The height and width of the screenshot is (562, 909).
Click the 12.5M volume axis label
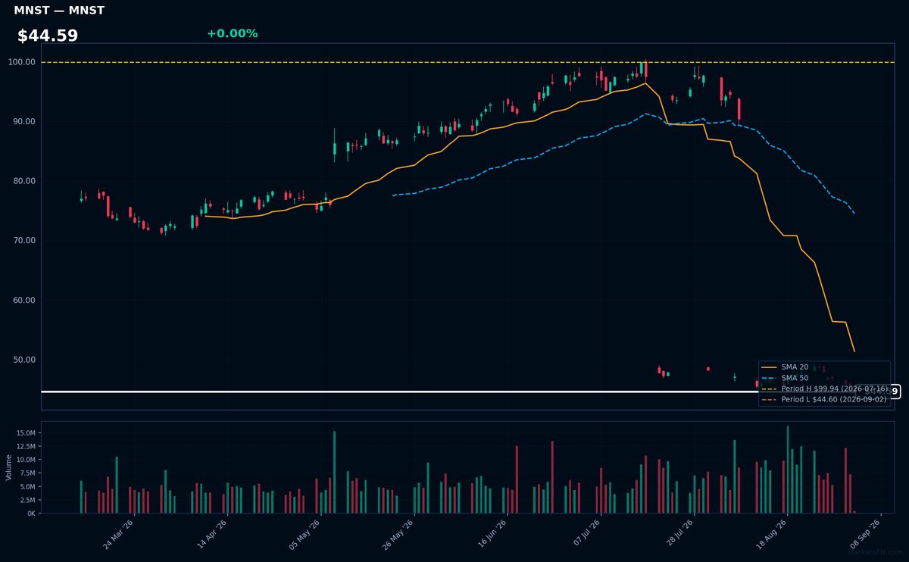[25, 446]
